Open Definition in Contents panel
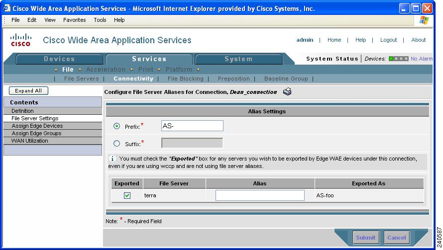 tap(53, 111)
